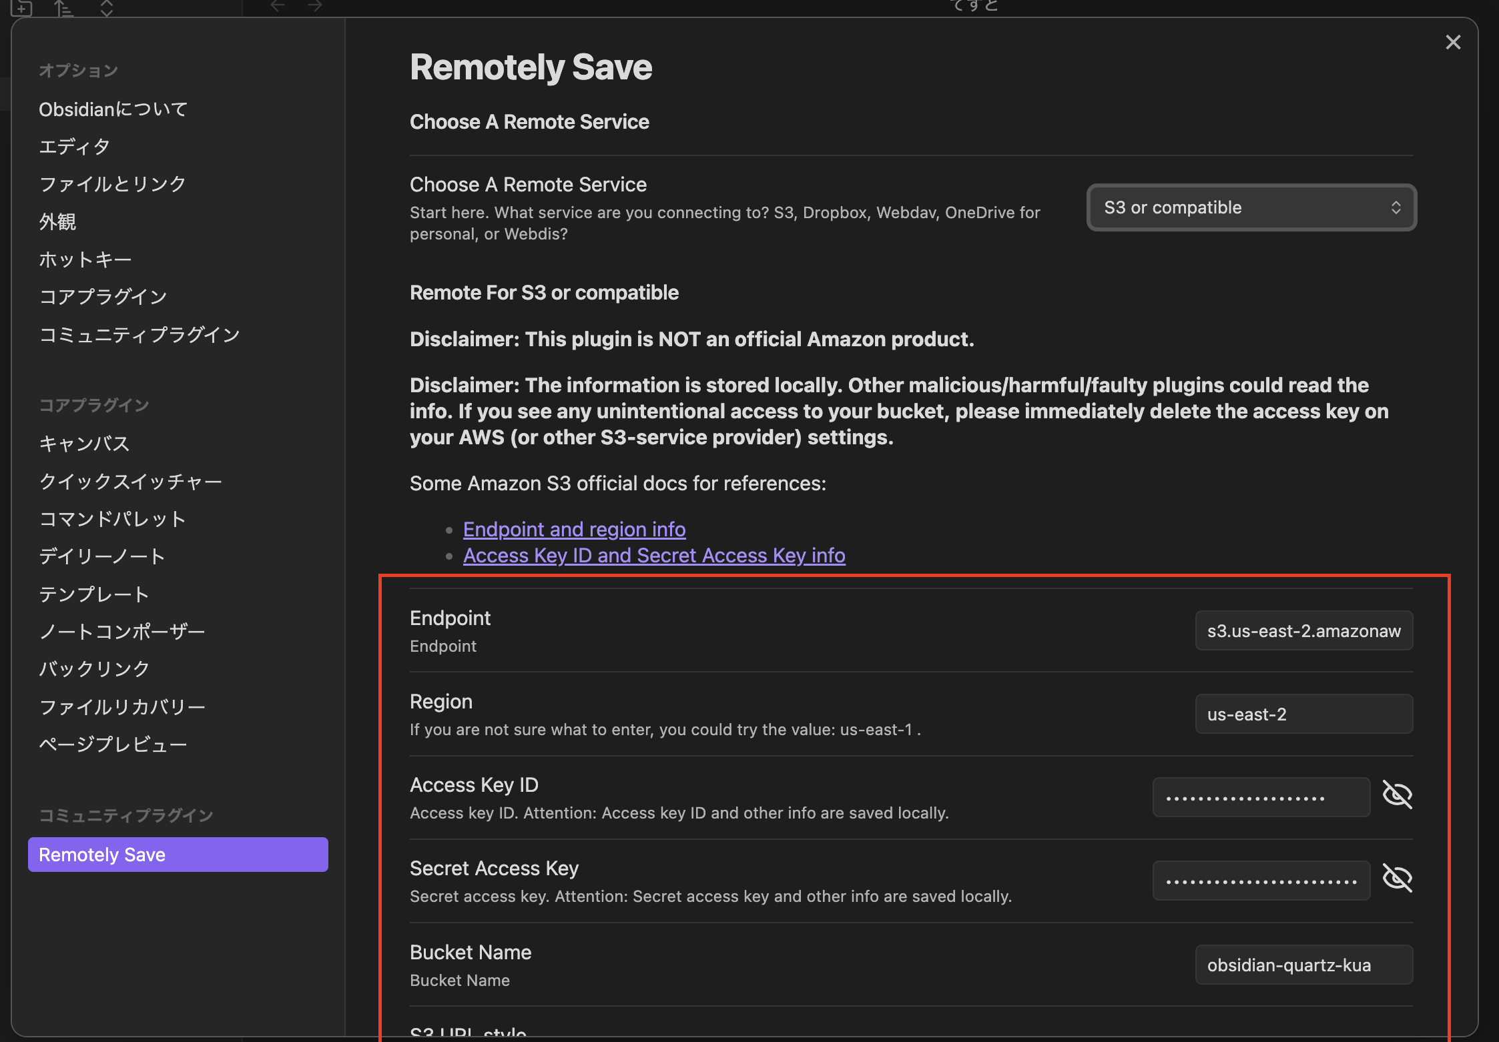This screenshot has width=1499, height=1042.
Task: Open デイリーノート core plugin settings
Action: [101, 556]
